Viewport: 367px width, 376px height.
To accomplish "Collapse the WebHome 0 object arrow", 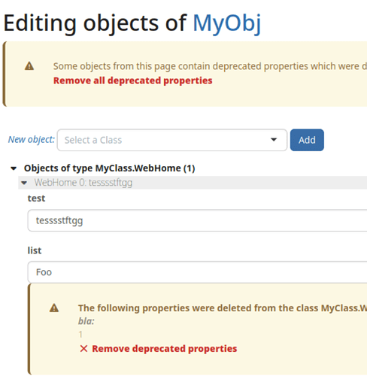I will pyautogui.click(x=24, y=183).
